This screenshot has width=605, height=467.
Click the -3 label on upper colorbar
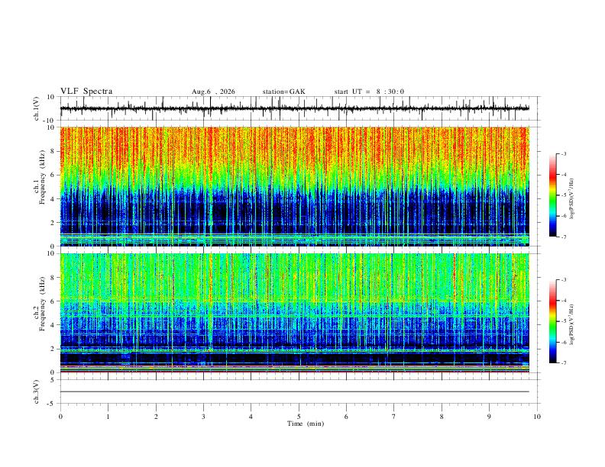click(x=563, y=153)
